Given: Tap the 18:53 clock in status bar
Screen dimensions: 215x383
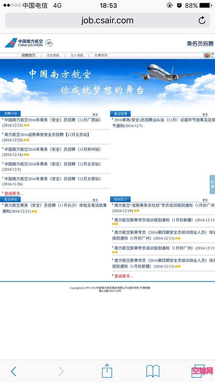Looking at the screenshot, I should coord(108,5).
